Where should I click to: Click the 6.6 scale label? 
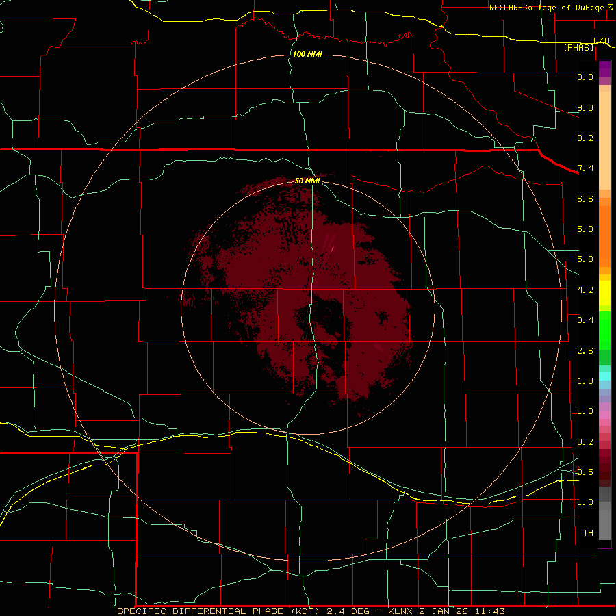click(x=585, y=198)
